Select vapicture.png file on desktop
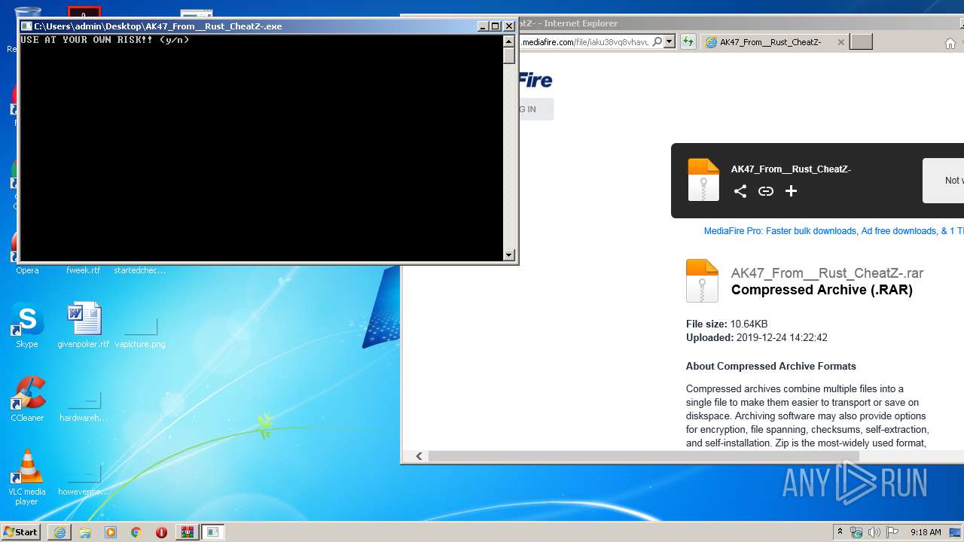Image resolution: width=964 pixels, height=542 pixels. 140,331
